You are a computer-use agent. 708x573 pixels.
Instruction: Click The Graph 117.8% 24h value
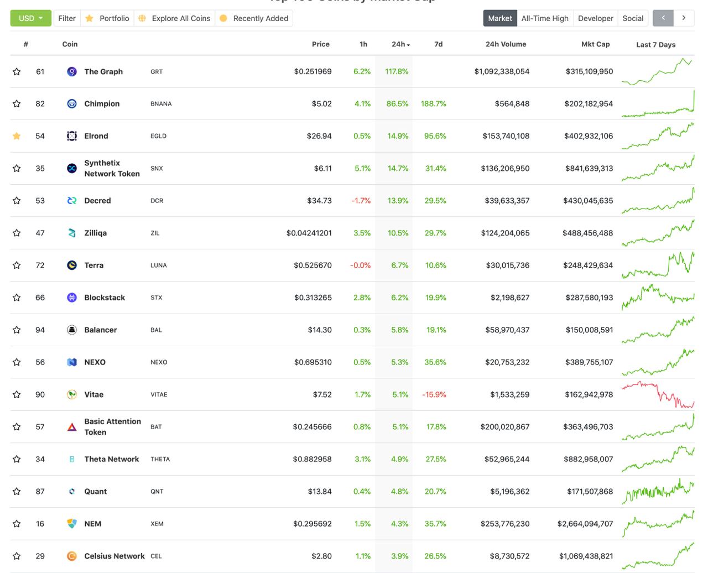point(397,71)
